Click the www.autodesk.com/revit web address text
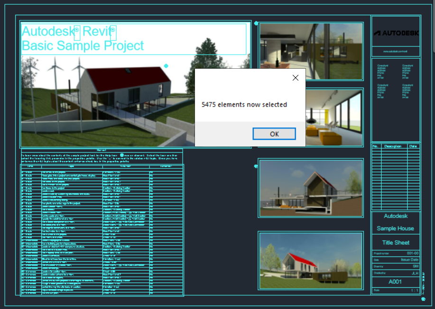 tap(395, 51)
